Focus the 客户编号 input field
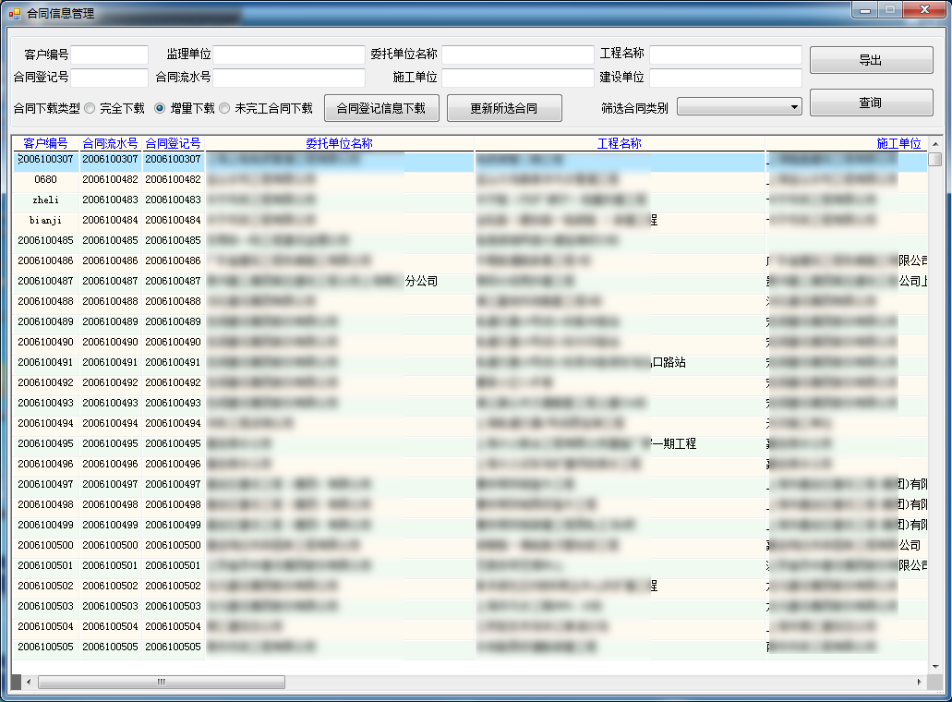Screen dimensions: 952x702 coord(110,55)
